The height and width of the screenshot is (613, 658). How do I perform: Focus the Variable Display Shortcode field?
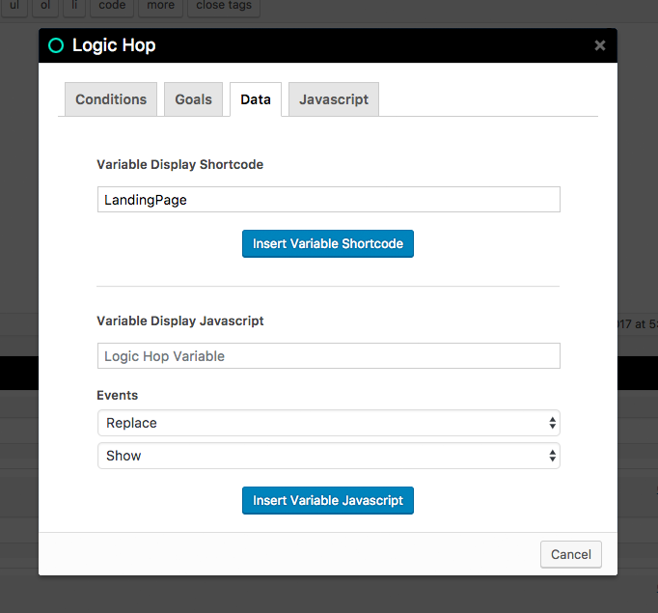[329, 200]
